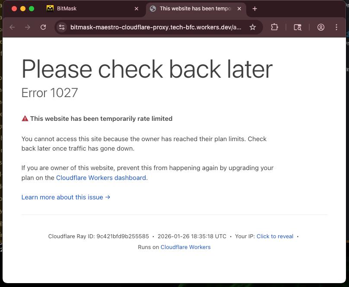View site information icon in address bar
Image resolution: width=349 pixels, height=287 pixels.
pos(62,27)
